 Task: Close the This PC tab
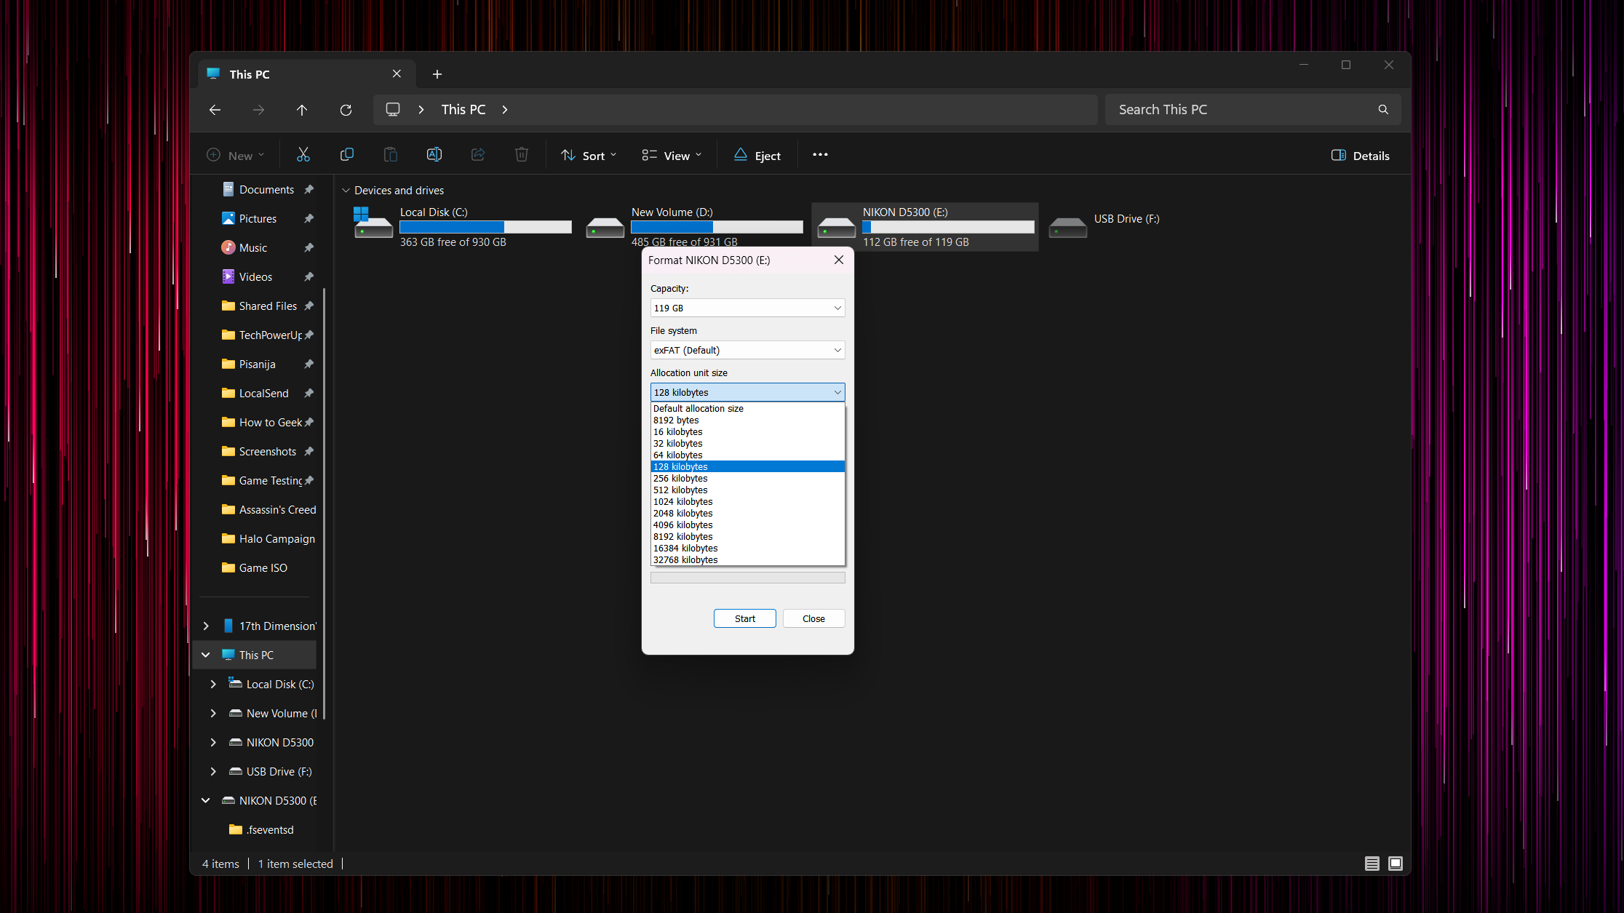(397, 74)
